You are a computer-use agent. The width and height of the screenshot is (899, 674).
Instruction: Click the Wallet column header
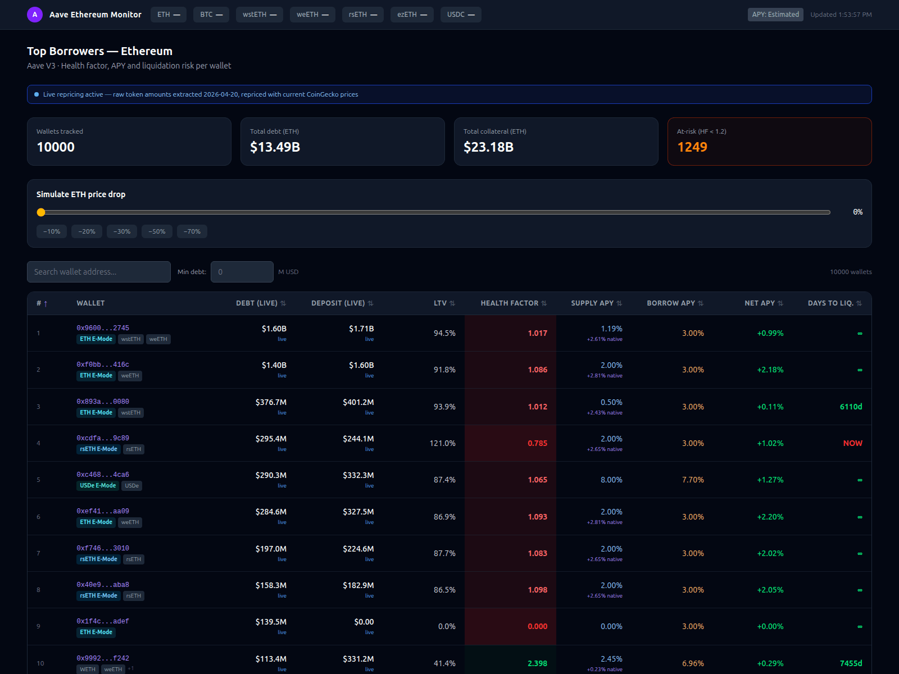point(90,303)
